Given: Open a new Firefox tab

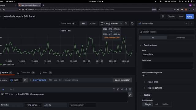Looking at the screenshot, I should click(x=43, y=5).
